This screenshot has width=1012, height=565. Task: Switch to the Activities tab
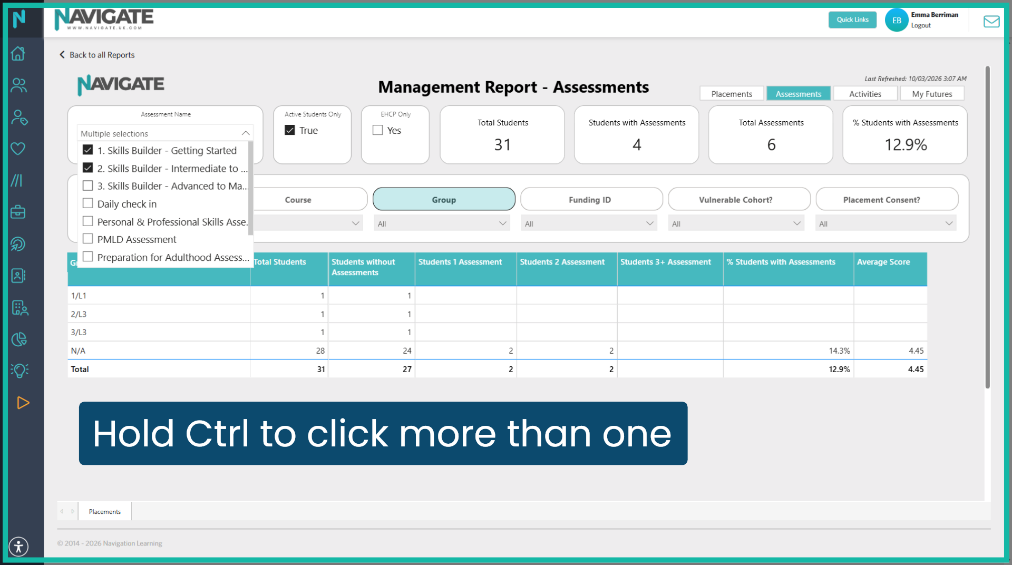(865, 93)
